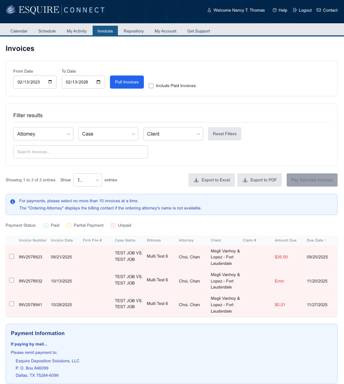This screenshot has height=384, width=344.
Task: Click the Pull Invoices button
Action: point(127,82)
